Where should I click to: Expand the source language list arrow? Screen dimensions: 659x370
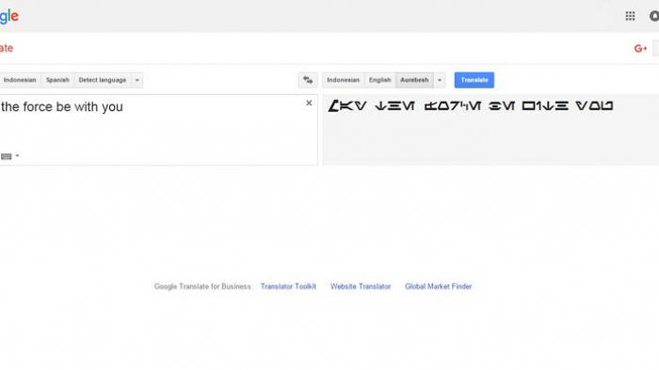[137, 80]
